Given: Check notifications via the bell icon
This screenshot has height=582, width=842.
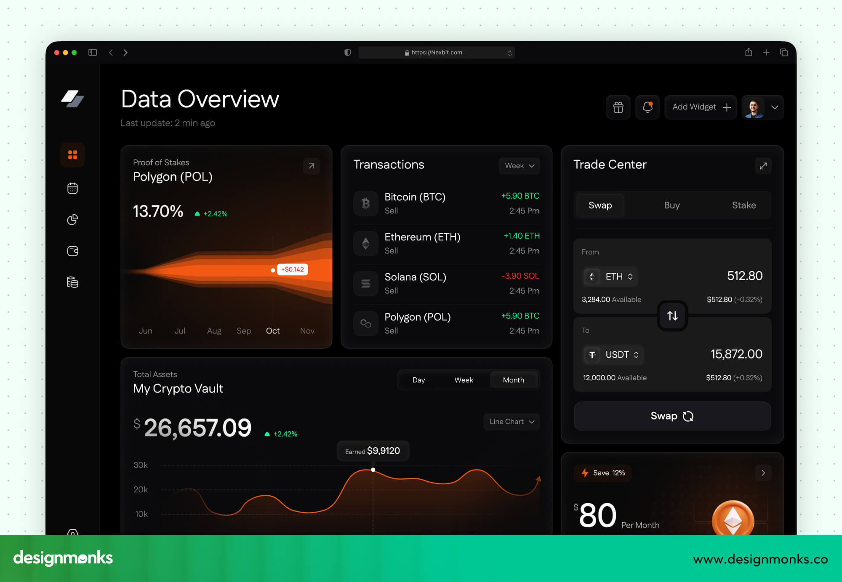Looking at the screenshot, I should click(647, 107).
